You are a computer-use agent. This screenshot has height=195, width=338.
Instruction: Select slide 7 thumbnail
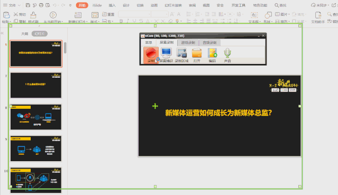(36, 85)
